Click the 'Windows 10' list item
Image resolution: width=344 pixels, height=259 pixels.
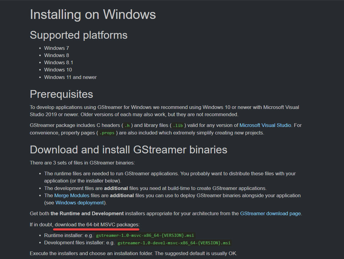pyautogui.click(x=58, y=70)
